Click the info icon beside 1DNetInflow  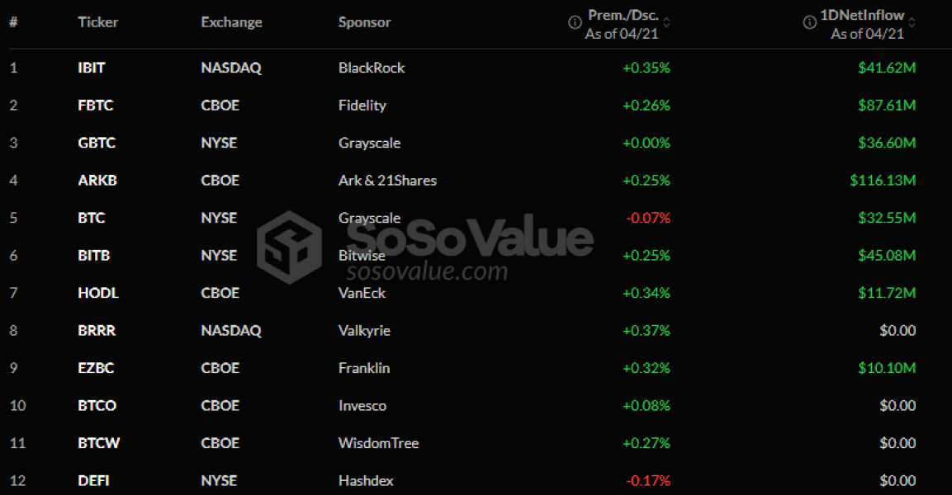pos(810,22)
